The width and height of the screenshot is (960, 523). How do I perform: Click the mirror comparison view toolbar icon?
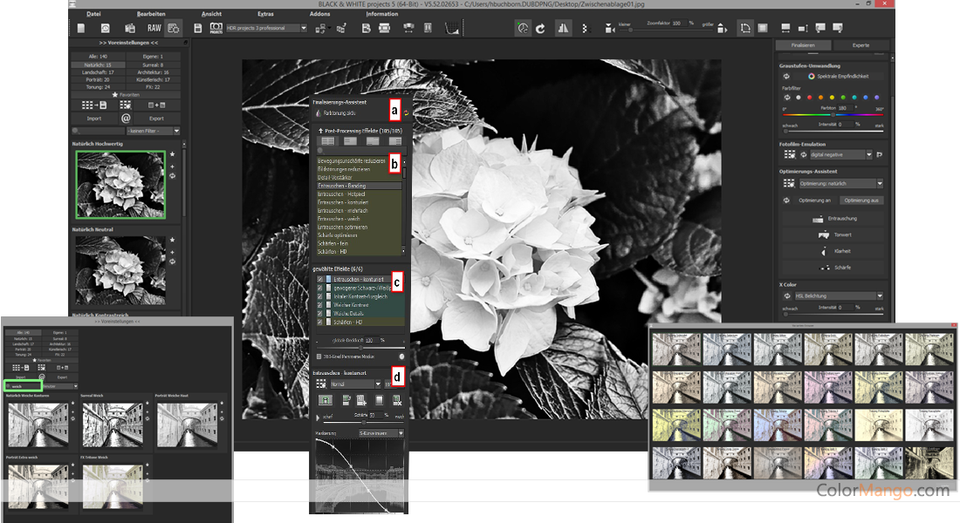(x=563, y=28)
